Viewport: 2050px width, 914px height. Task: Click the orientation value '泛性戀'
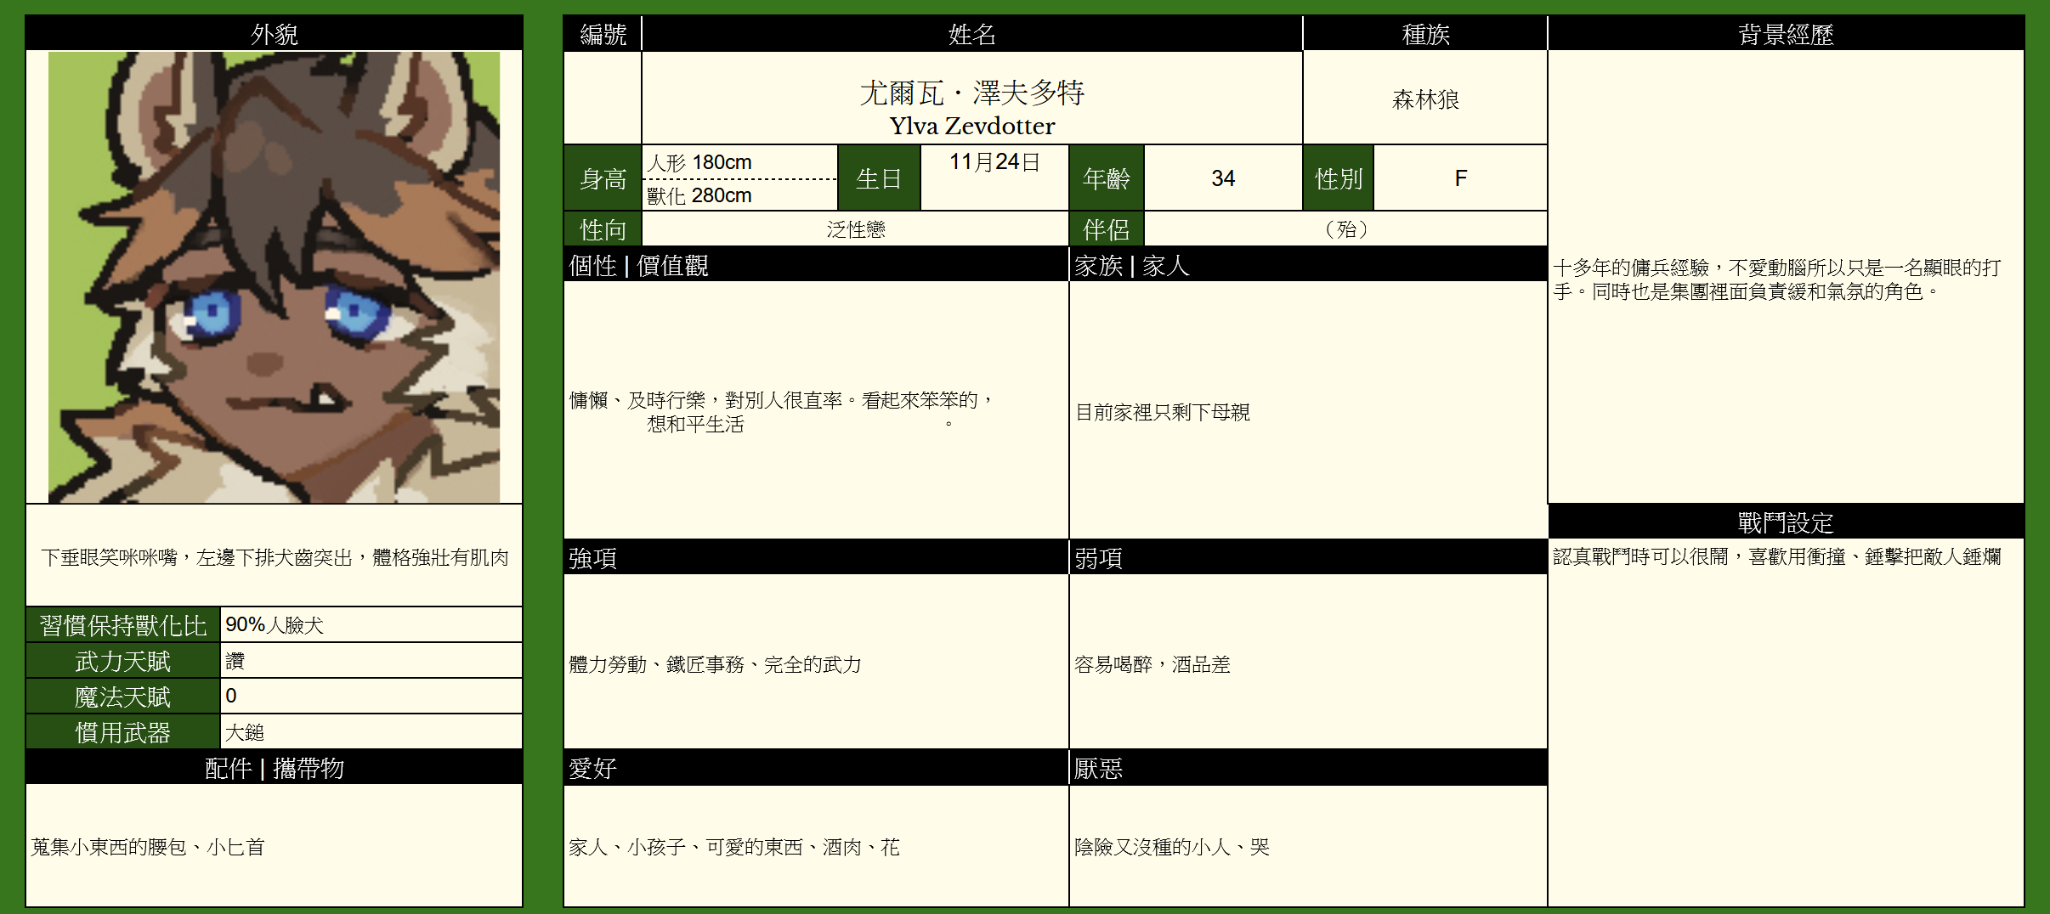click(x=855, y=229)
